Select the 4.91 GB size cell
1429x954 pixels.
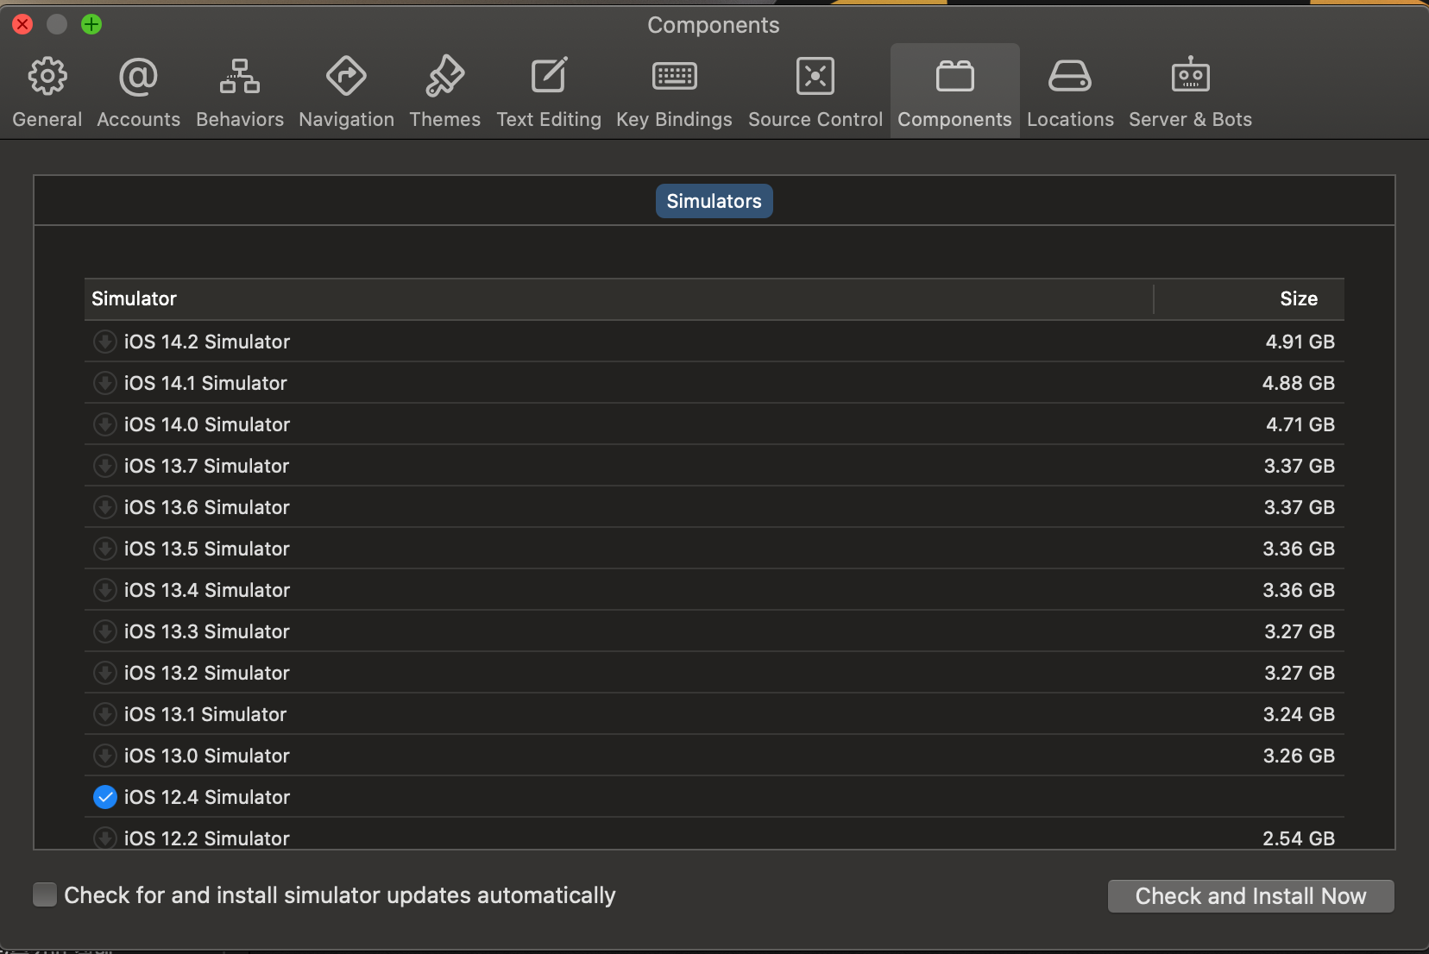pos(1300,342)
